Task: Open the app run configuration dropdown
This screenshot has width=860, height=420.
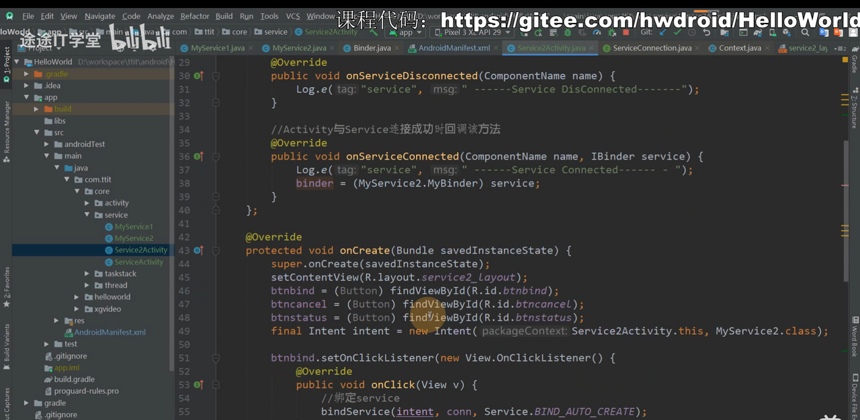Action: tap(406, 32)
